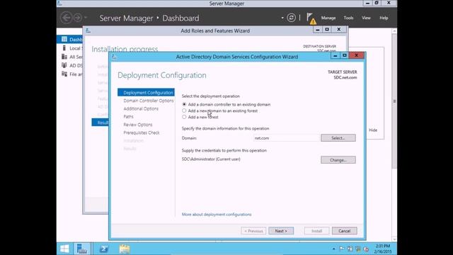Click the Action Center flag in tray
Image resolution: width=453 pixels, height=255 pixels.
[x=342, y=249]
